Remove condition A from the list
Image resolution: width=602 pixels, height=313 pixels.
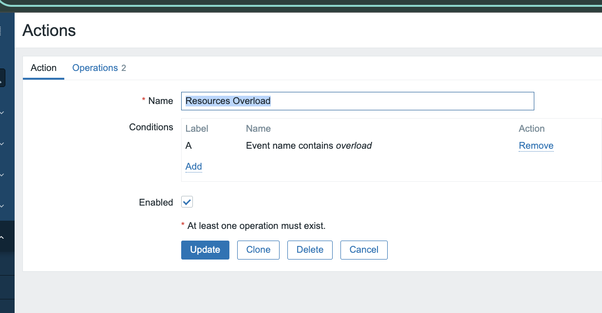pyautogui.click(x=536, y=146)
